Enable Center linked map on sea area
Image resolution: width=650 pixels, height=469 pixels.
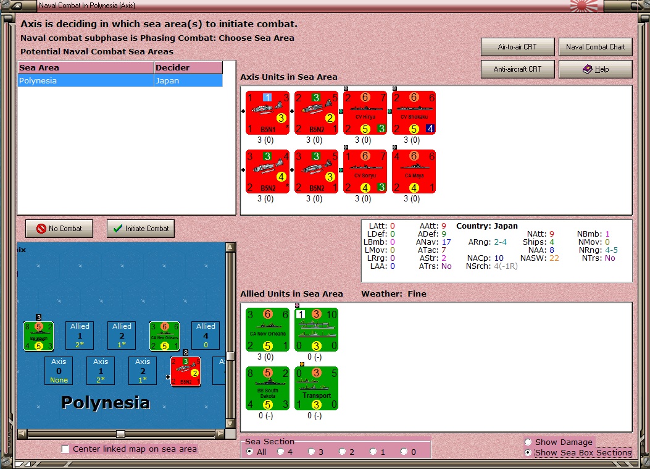(65, 449)
